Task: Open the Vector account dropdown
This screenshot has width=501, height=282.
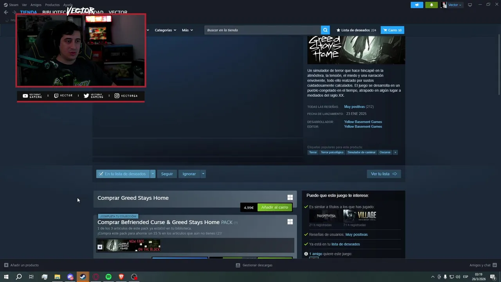Action: (451, 5)
